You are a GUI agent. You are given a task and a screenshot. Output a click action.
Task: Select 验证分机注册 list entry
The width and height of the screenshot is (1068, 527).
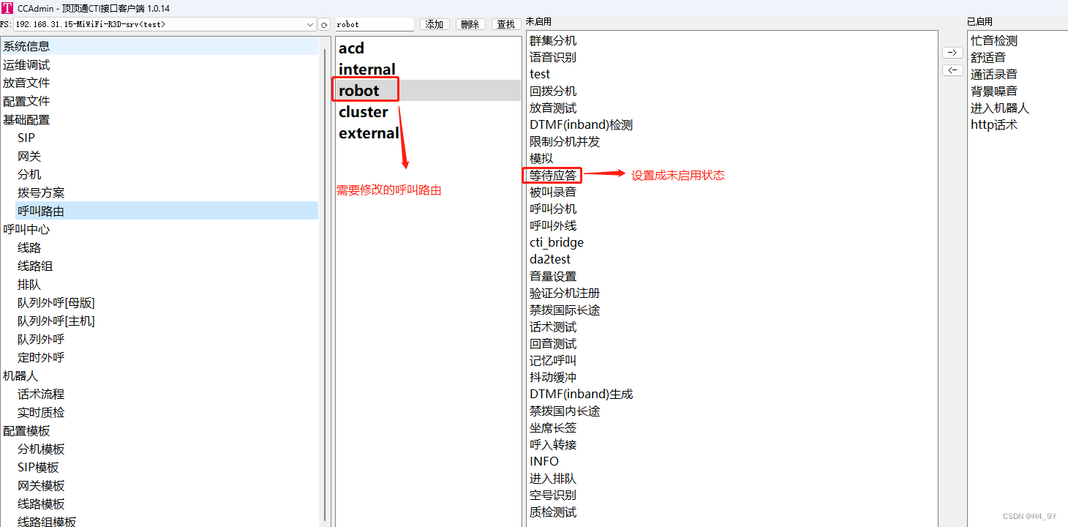565,293
